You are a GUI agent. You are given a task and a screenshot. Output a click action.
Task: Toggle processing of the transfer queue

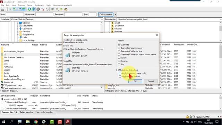point(34,9)
